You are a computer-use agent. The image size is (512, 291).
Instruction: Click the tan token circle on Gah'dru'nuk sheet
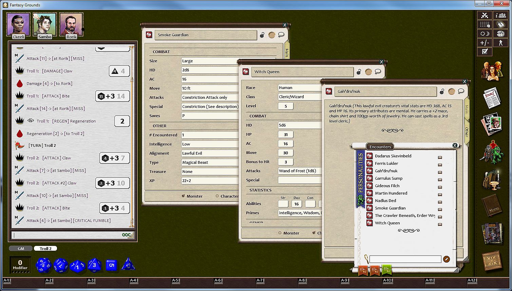[x=451, y=91]
